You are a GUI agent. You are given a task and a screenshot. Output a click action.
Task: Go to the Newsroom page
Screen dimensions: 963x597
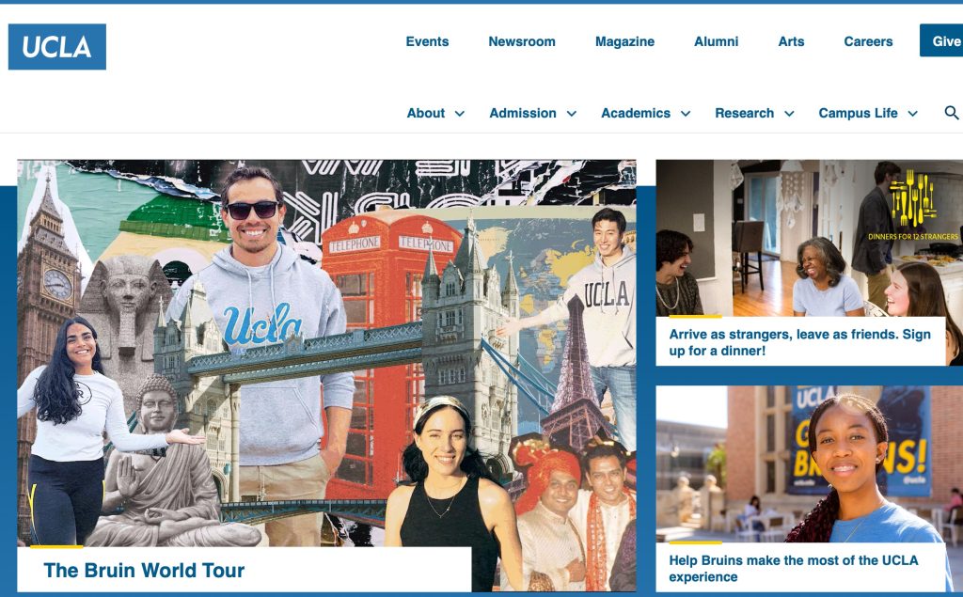(522, 41)
